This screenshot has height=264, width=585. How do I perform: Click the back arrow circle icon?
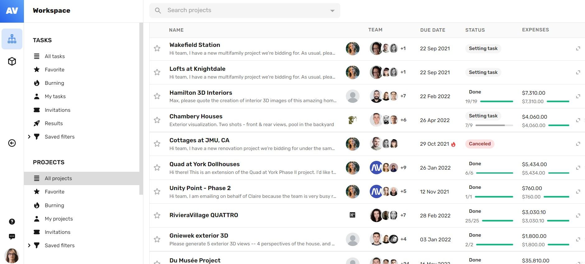[12, 143]
